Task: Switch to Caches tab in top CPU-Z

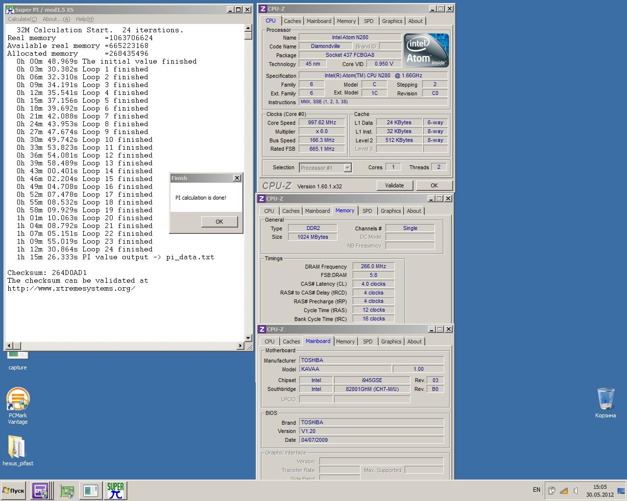Action: point(292,21)
